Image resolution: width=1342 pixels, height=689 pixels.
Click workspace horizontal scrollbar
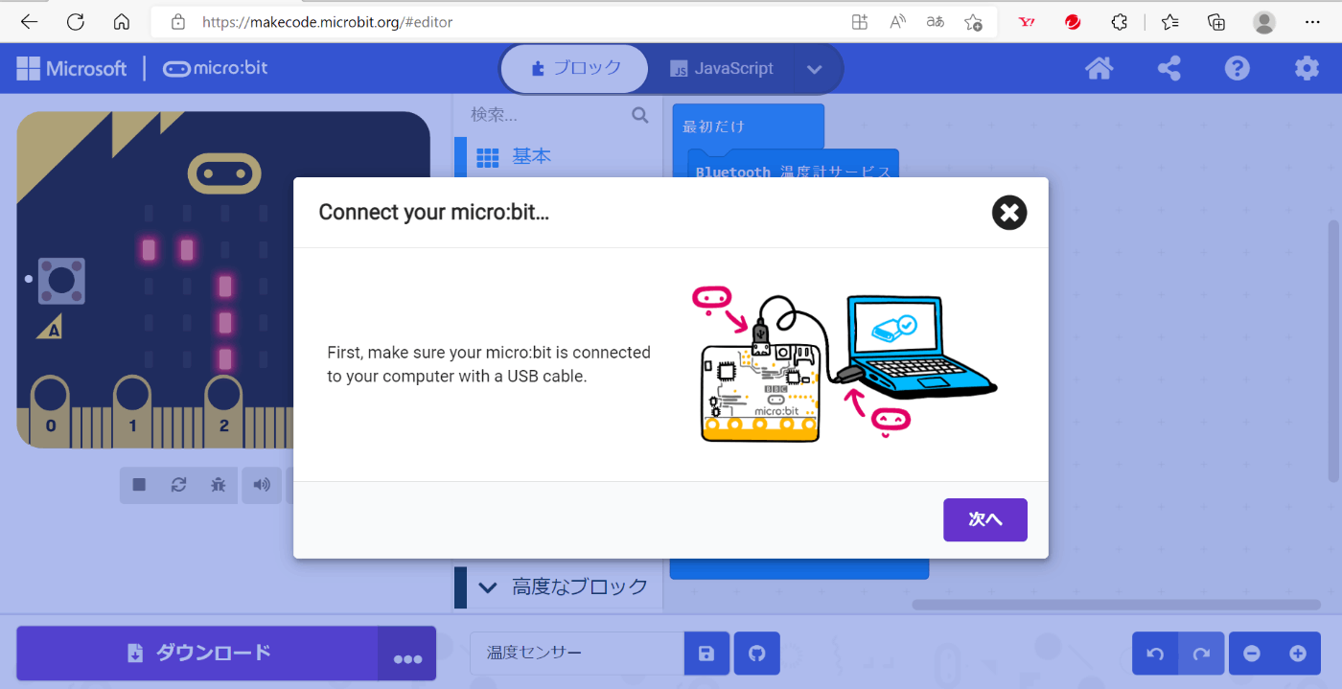[x=1117, y=605]
